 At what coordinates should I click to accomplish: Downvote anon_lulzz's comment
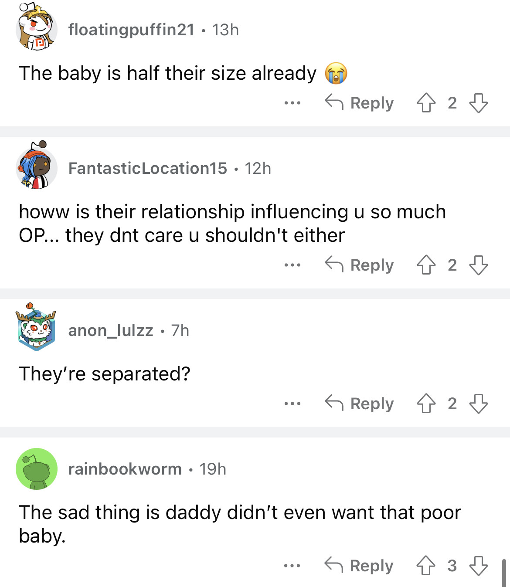point(478,404)
